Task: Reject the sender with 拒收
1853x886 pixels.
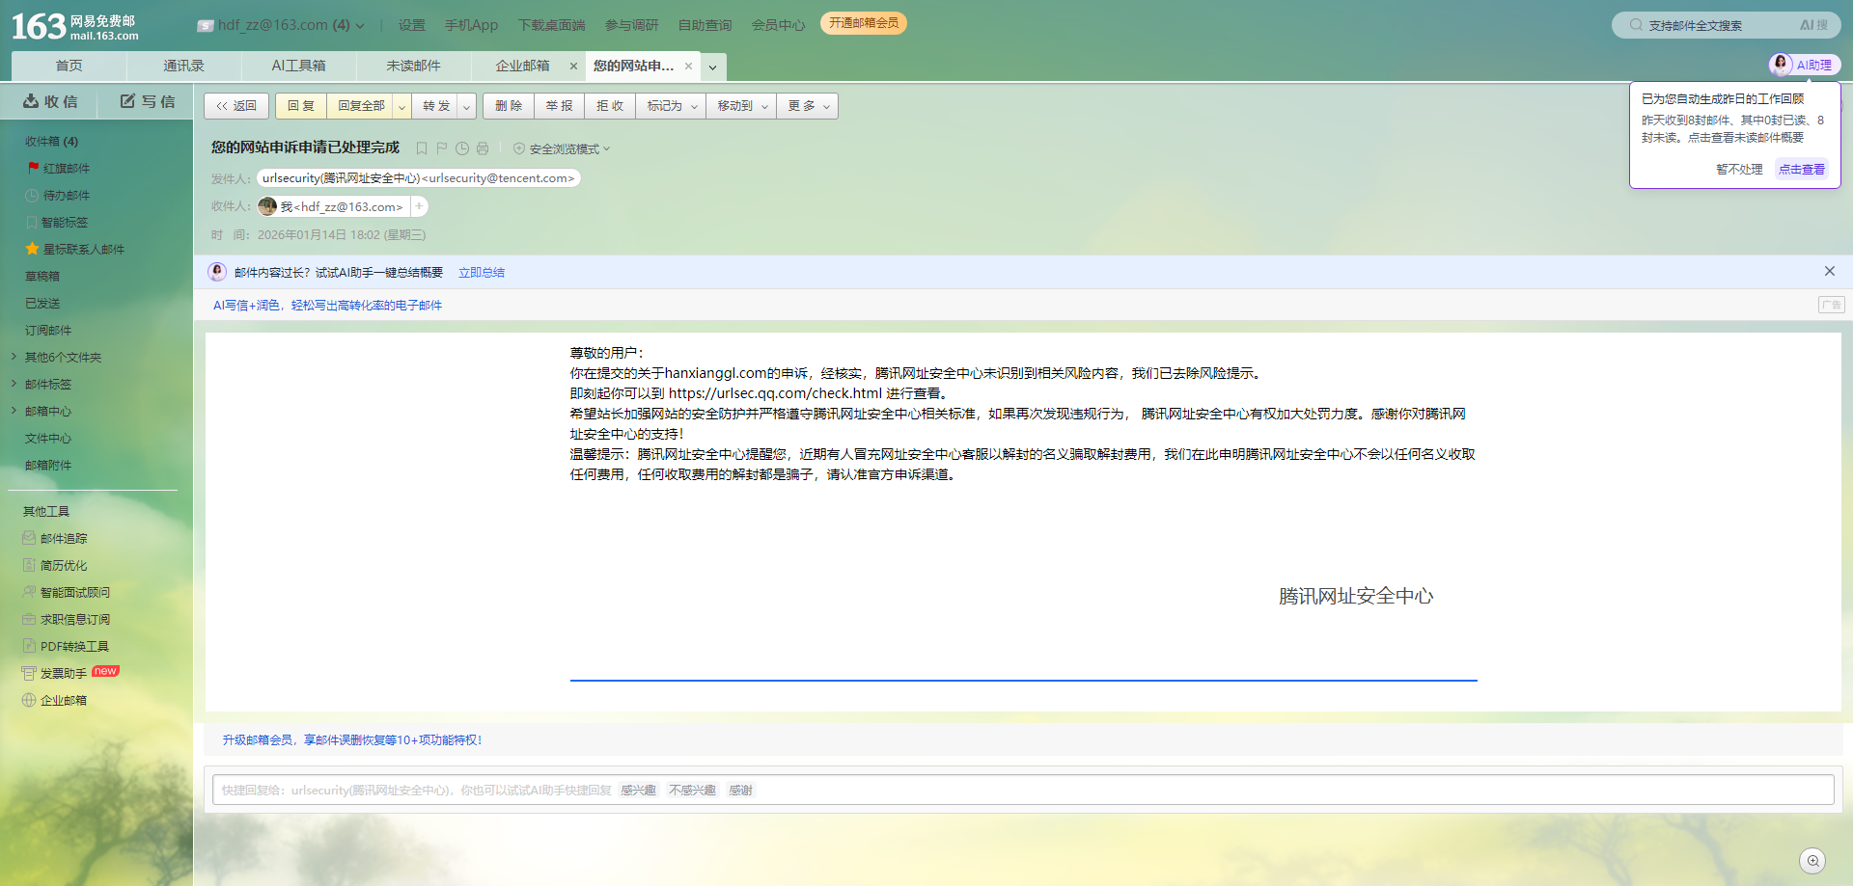Action: 610,106
